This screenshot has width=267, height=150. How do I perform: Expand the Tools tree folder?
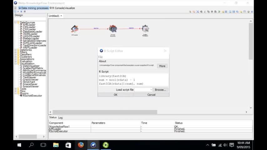coord(16,89)
